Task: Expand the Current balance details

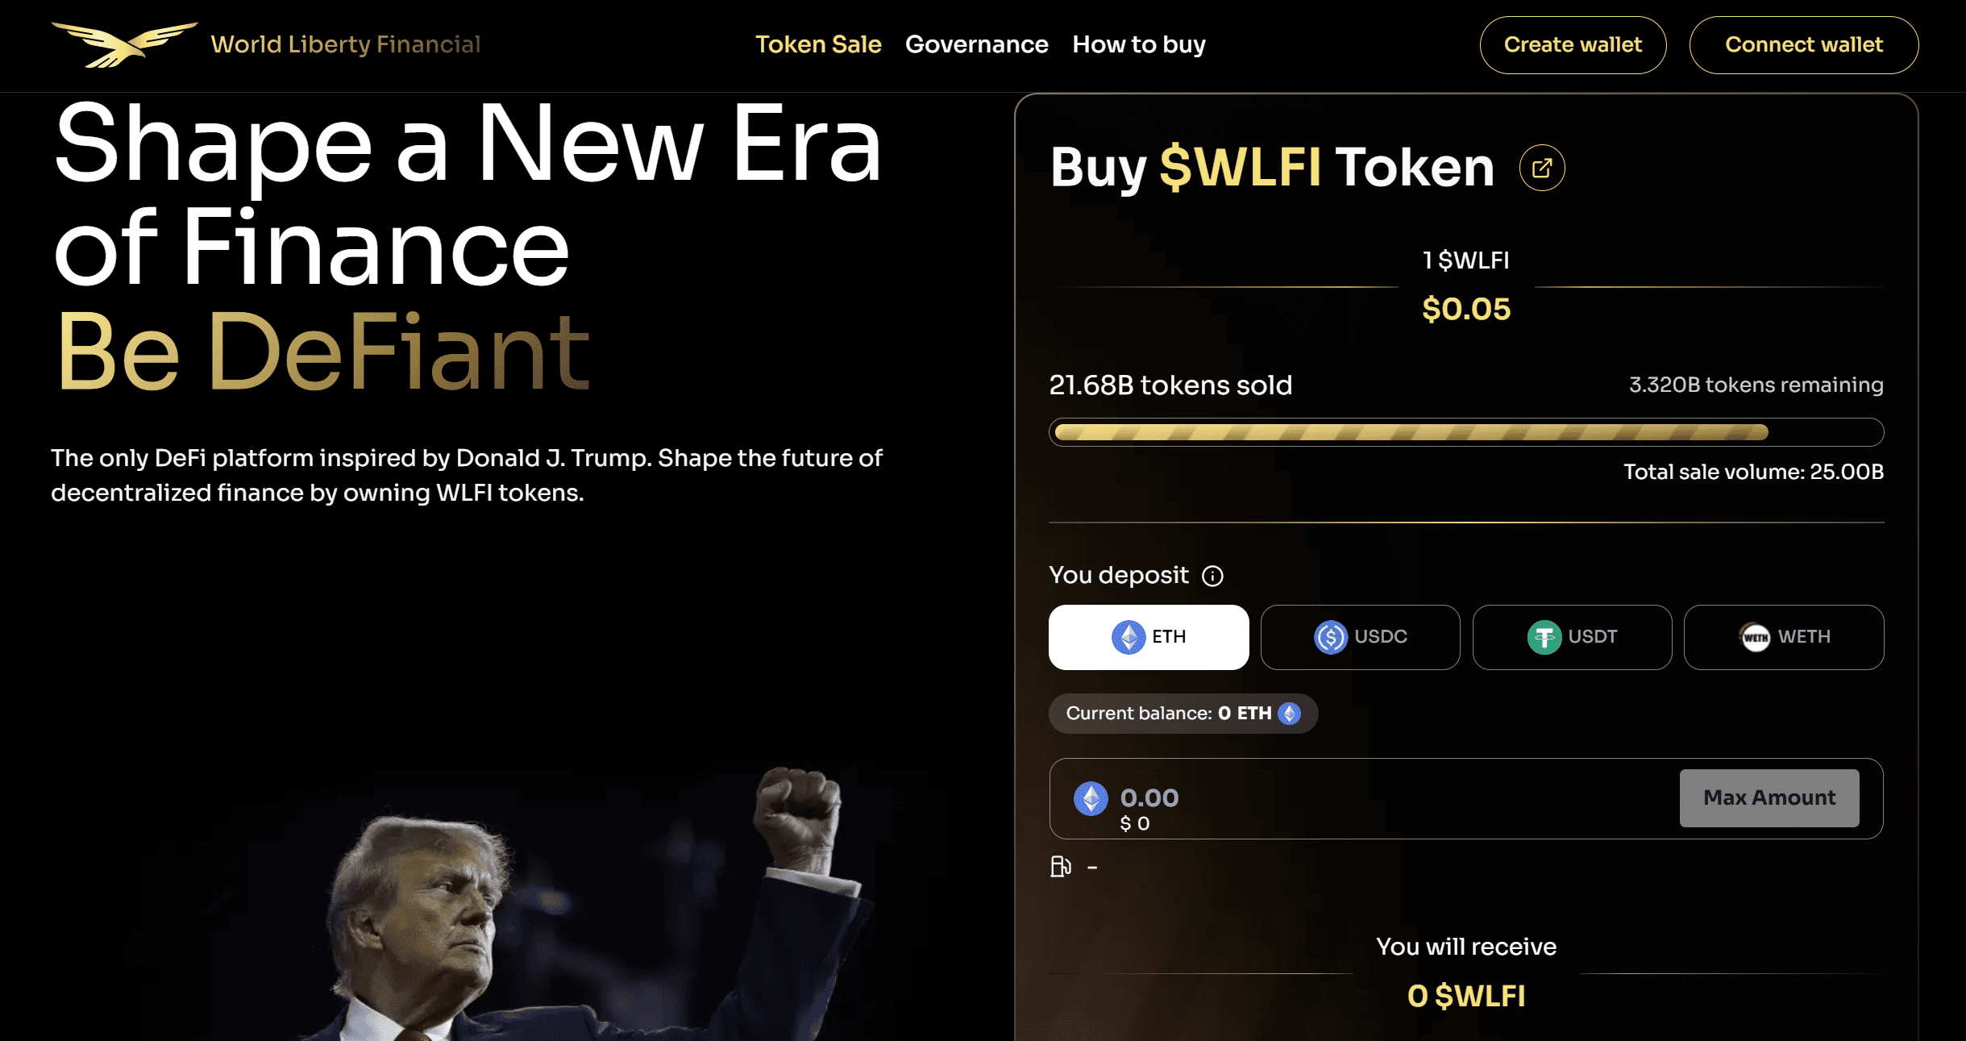Action: (x=1182, y=713)
